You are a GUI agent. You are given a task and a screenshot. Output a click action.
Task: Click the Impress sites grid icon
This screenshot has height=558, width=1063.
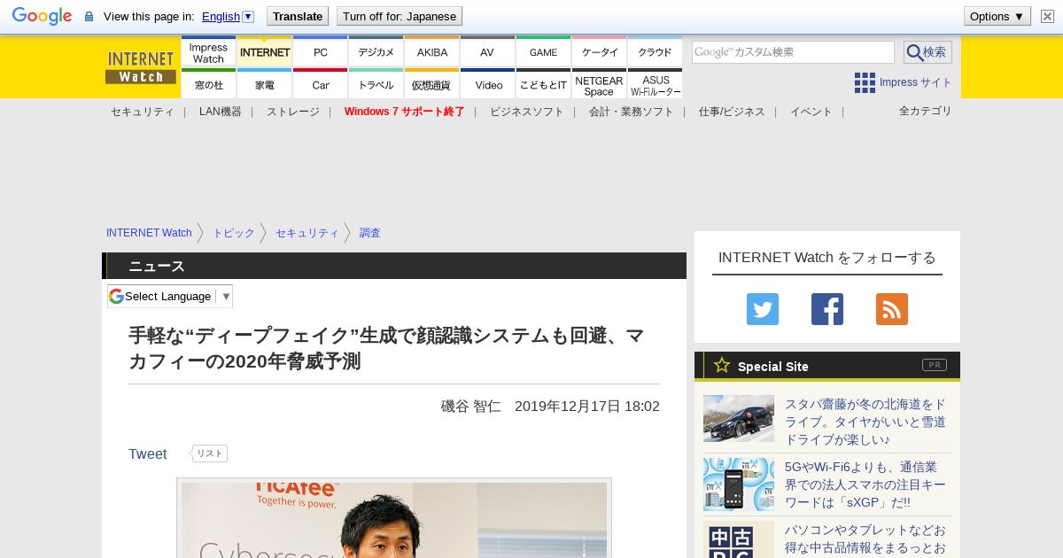point(865,82)
